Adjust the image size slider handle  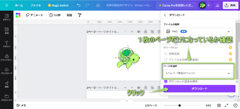[176, 44]
